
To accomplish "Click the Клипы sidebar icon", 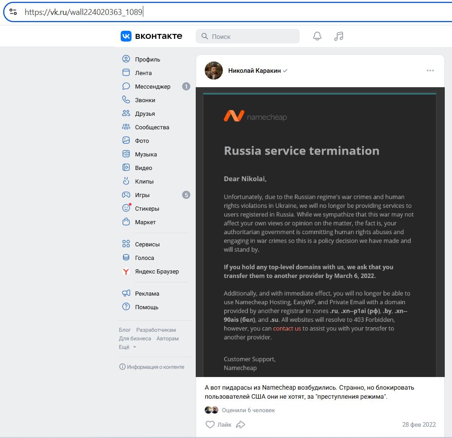I will [x=126, y=181].
